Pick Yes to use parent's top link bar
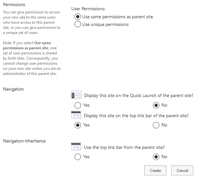The width and height of the screenshot is (199, 178). [77, 157]
